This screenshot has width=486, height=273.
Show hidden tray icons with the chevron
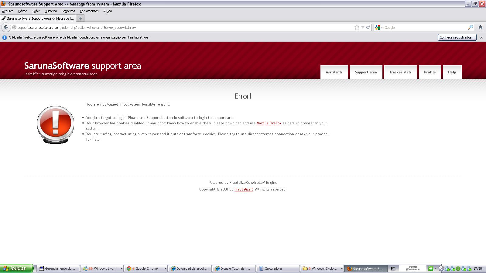(x=441, y=268)
